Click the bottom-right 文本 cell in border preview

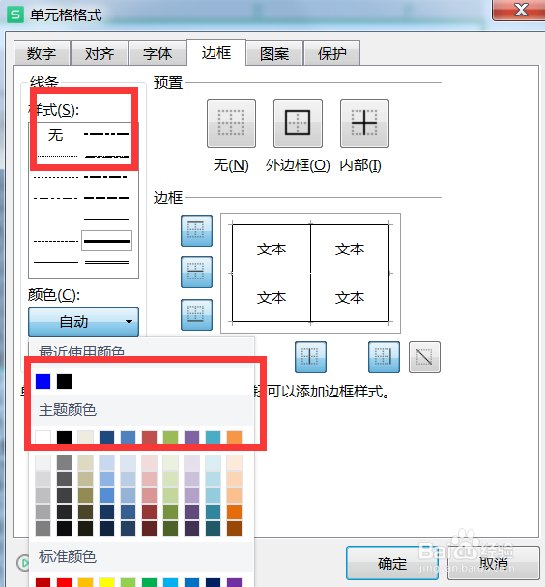pos(350,298)
